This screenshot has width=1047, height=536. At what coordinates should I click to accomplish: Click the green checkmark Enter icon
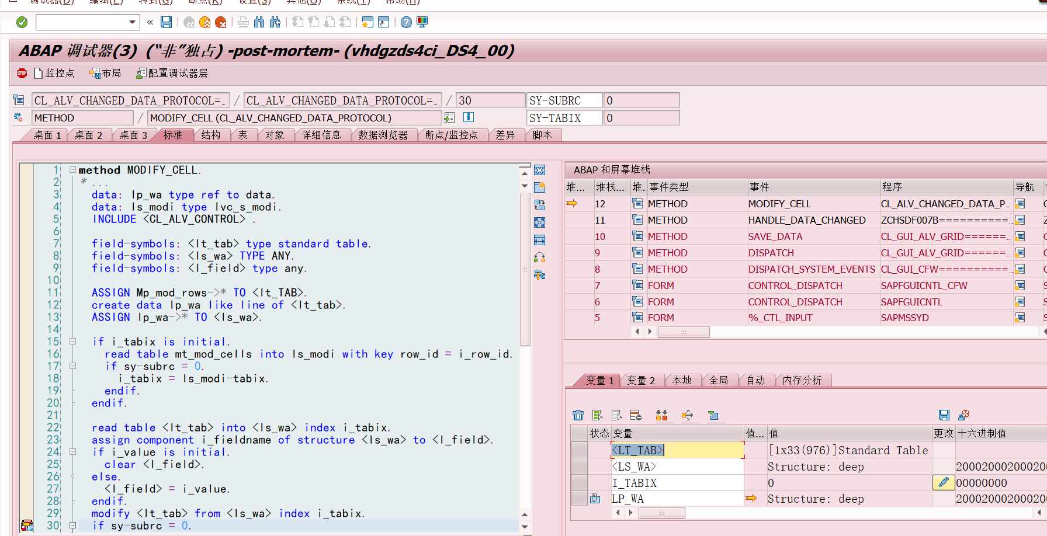[22, 22]
